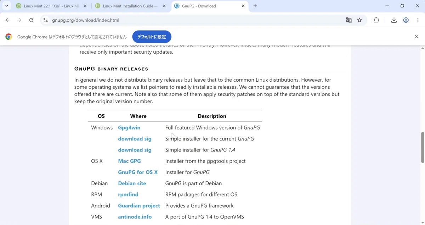Open the Mac GPG link
Image resolution: width=425 pixels, height=225 pixels.
point(129,161)
